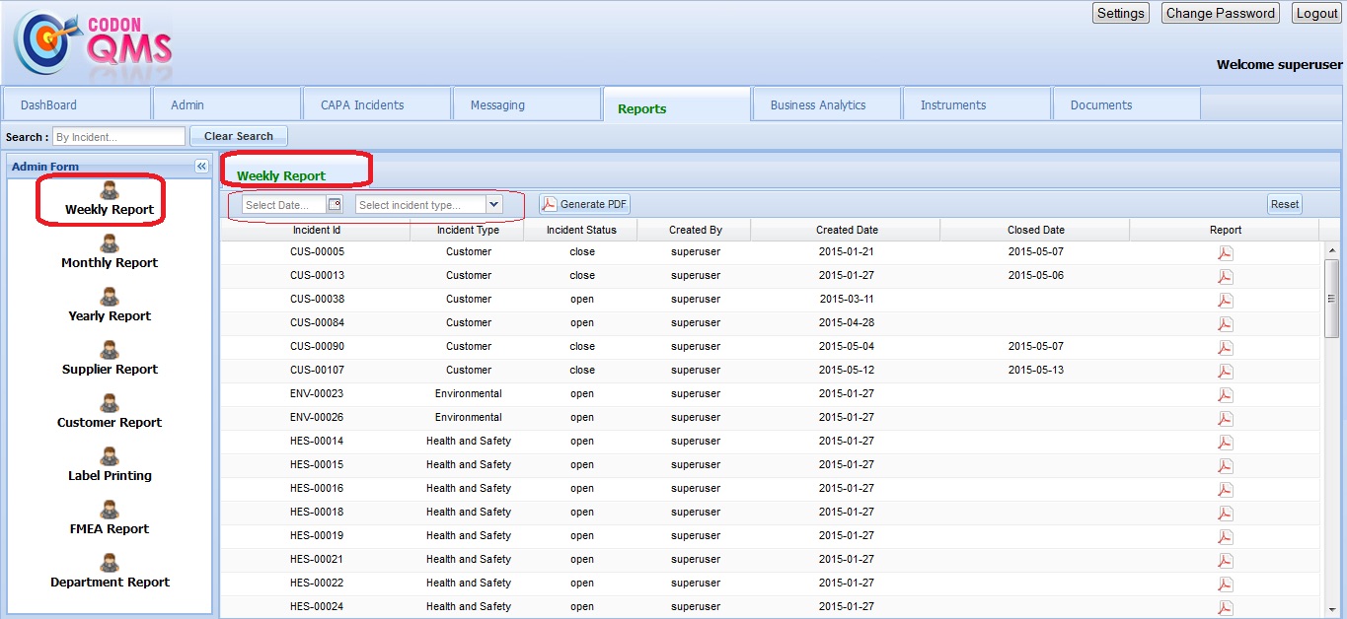1347x619 pixels.
Task: Expand the Select incident type dropdown
Action: pos(494,204)
